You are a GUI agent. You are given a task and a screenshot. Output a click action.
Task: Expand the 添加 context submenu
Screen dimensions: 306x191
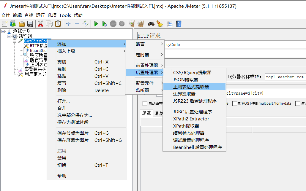(87, 44)
